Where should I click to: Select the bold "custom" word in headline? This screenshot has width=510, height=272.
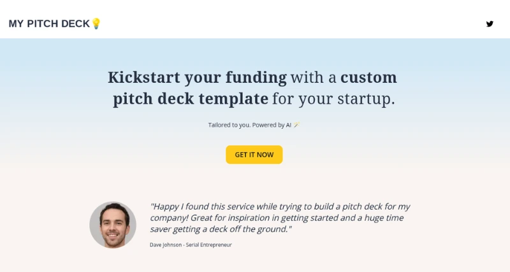point(368,77)
